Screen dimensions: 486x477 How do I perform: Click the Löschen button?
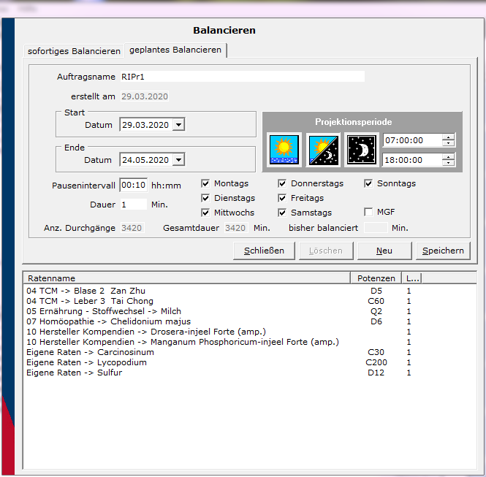(x=326, y=251)
